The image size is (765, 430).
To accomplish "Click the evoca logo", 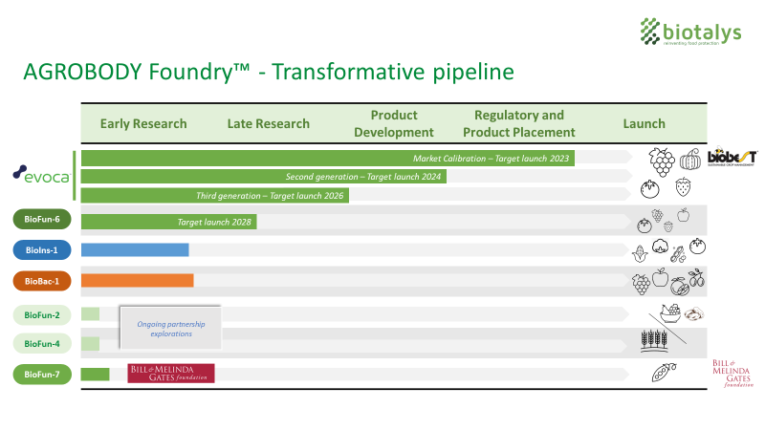I will [41, 175].
